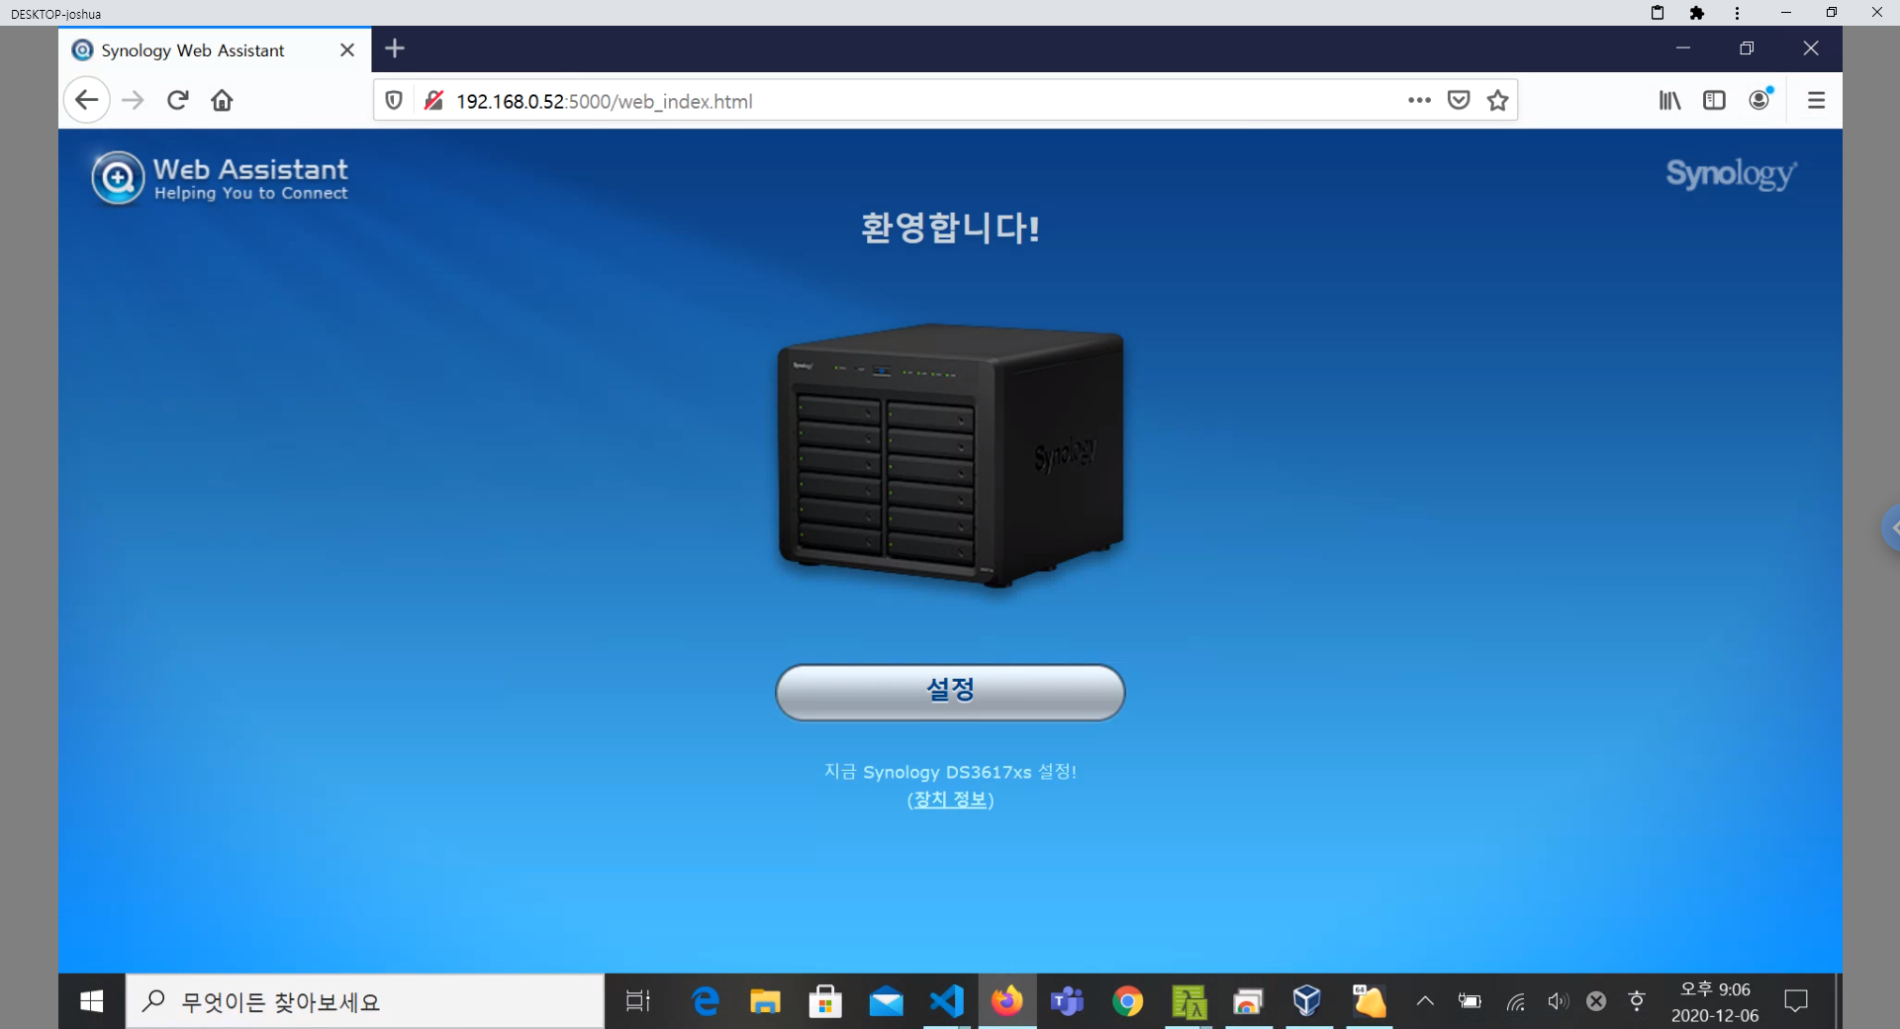The image size is (1900, 1029).
Task: Open Google Chrome from the taskbar
Action: 1128,1001
